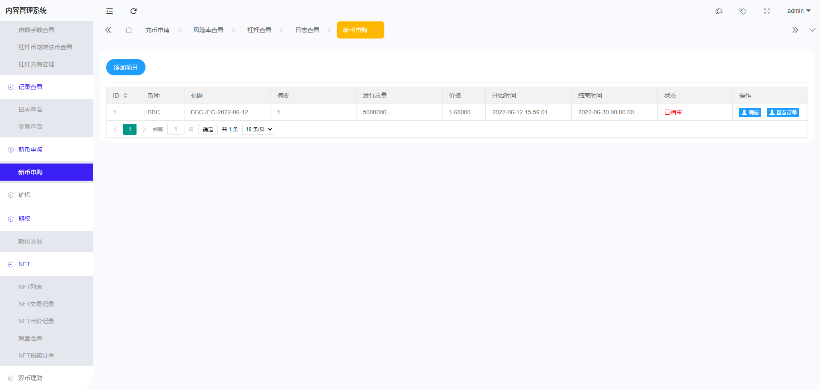Select page 1 in the pagination bar

pyautogui.click(x=130, y=129)
